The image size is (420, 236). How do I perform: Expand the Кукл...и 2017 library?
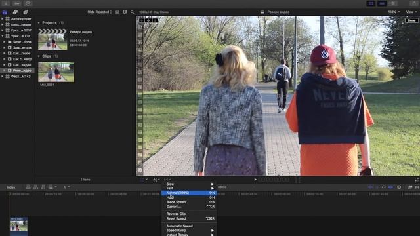(x=2, y=30)
